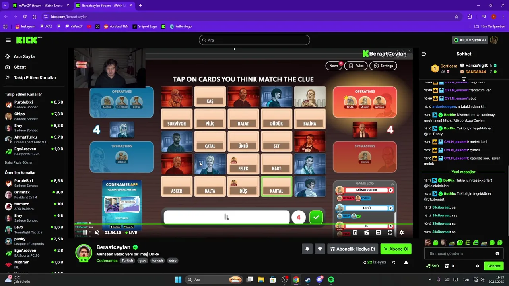Open the Futbin logo bookmark
The width and height of the screenshot is (509, 286).
pyautogui.click(x=181, y=27)
